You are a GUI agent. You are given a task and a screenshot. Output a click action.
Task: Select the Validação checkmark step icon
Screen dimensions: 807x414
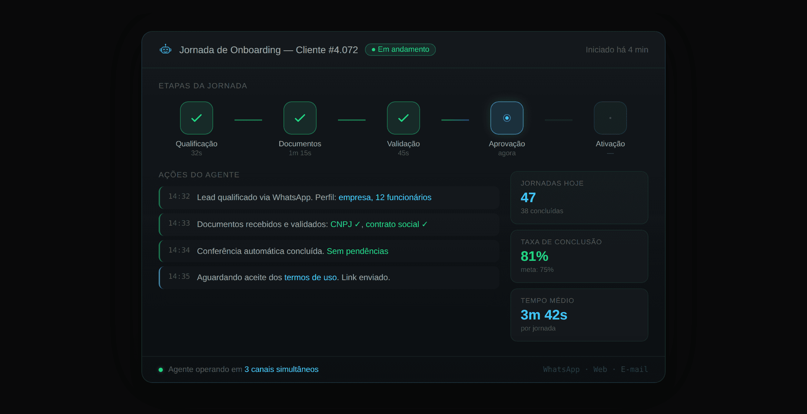coord(403,118)
